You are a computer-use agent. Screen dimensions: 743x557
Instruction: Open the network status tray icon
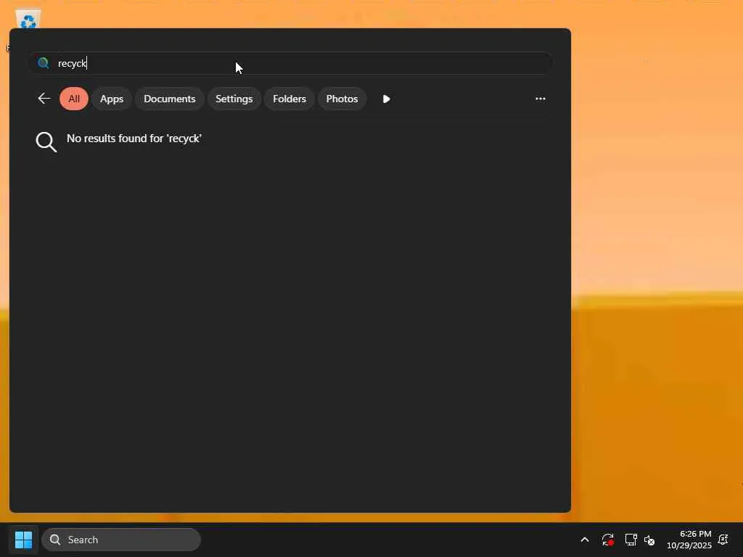click(x=631, y=540)
